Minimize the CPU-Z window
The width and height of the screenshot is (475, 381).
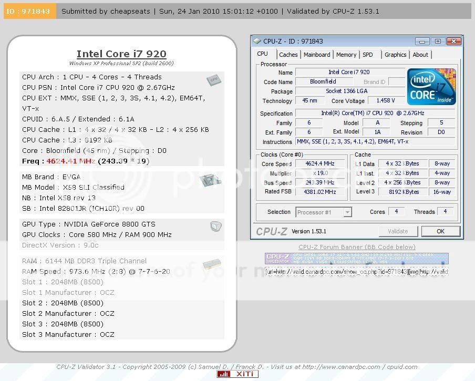coord(422,41)
